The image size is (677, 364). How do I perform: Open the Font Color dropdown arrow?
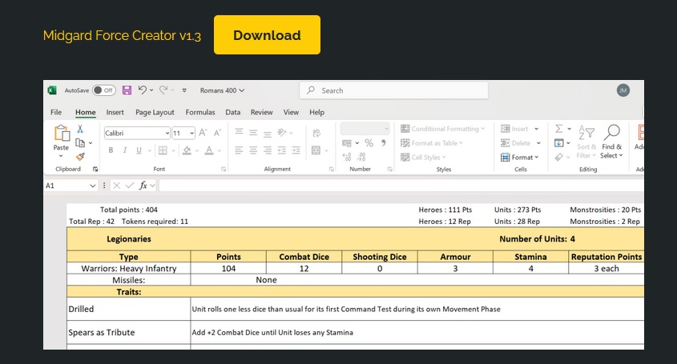(x=220, y=150)
